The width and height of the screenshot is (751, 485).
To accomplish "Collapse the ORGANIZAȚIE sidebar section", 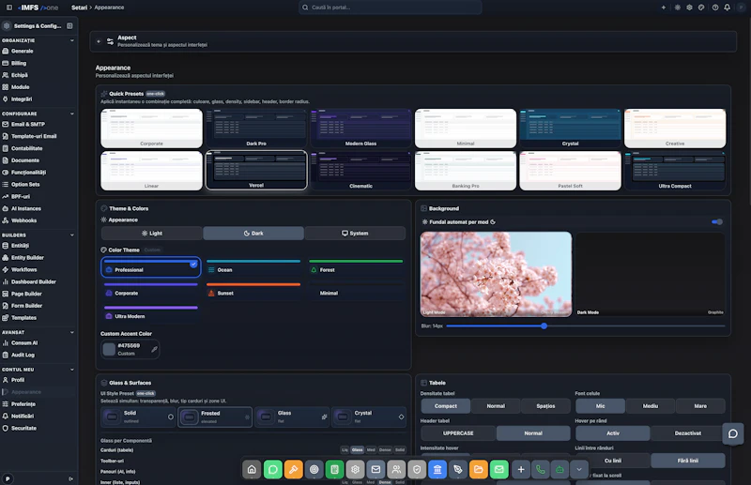I will point(72,40).
